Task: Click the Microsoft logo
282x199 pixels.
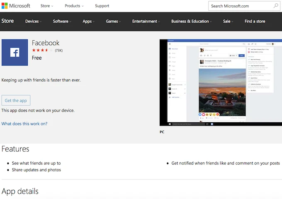Action: (x=16, y=6)
